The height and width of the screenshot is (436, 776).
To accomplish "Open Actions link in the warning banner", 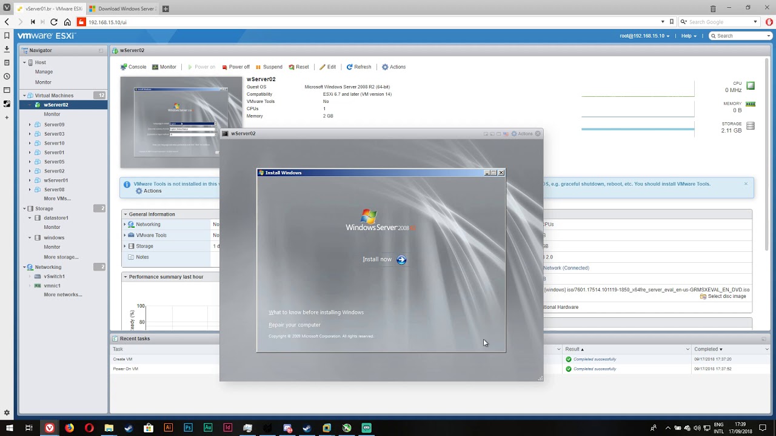I will (x=149, y=191).
